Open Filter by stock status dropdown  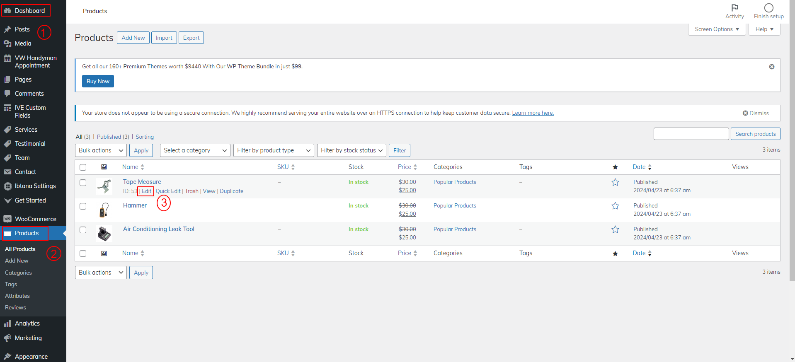click(x=351, y=150)
